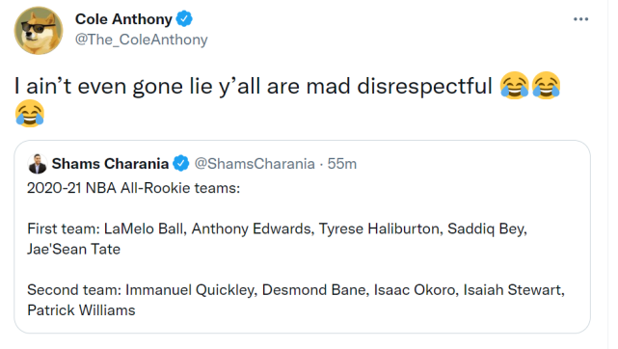Click the second laughing-crying emoji
Viewport: 618px width, 349px height.
pos(546,86)
